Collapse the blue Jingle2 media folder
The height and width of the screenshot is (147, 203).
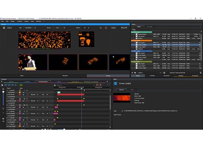(x=132, y=51)
